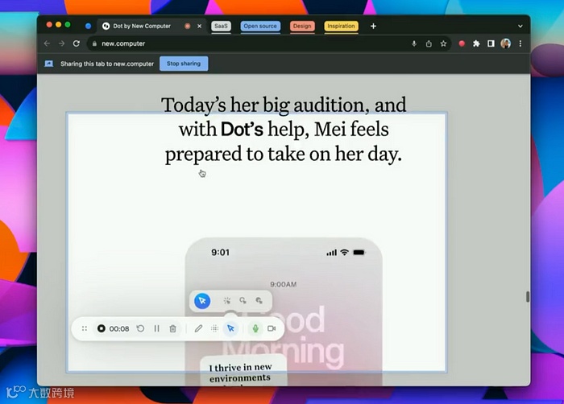Delete the recording with the trash icon
This screenshot has height=404, width=564.
coord(173,328)
